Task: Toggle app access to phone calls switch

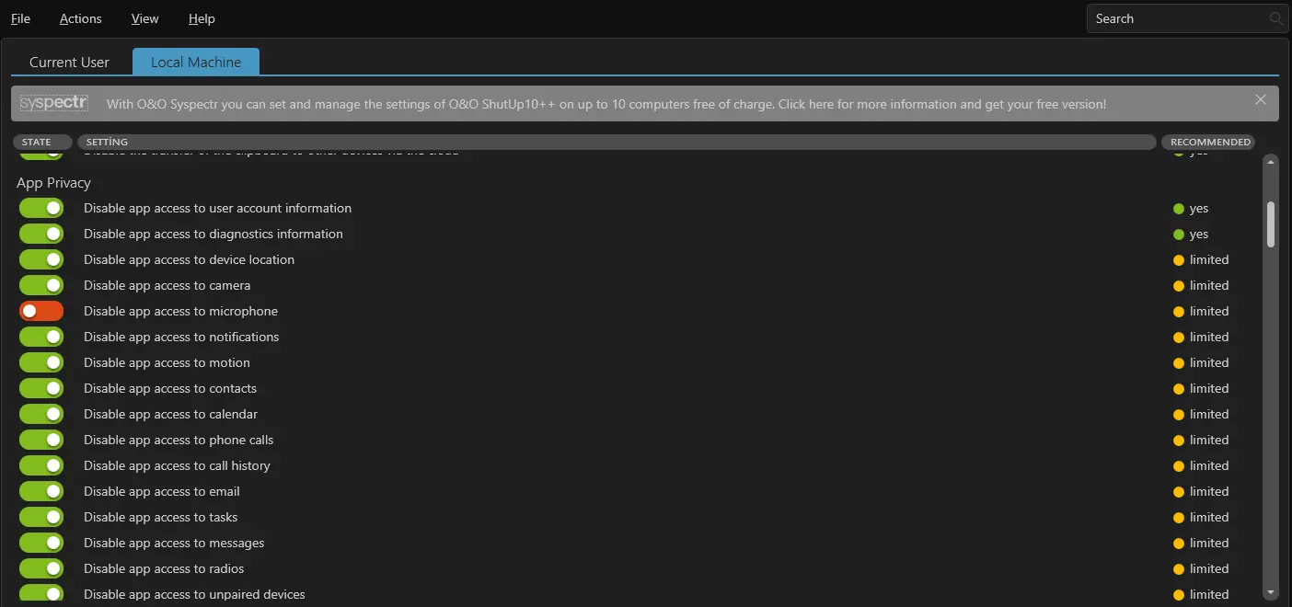Action: click(41, 440)
